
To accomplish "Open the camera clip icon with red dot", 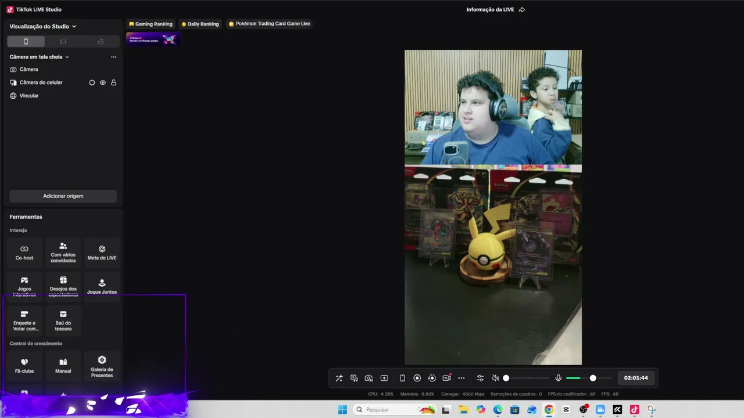I will [446, 377].
